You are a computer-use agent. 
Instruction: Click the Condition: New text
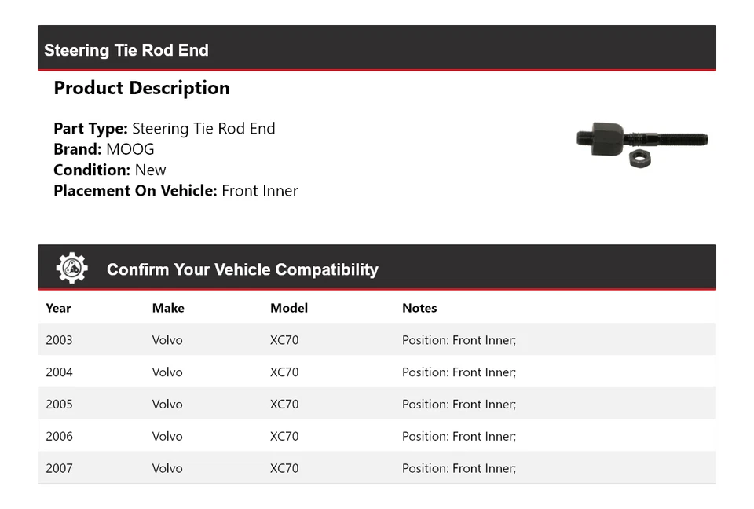110,170
